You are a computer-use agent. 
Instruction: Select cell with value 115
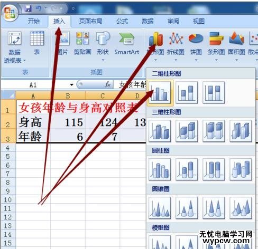pos(68,122)
